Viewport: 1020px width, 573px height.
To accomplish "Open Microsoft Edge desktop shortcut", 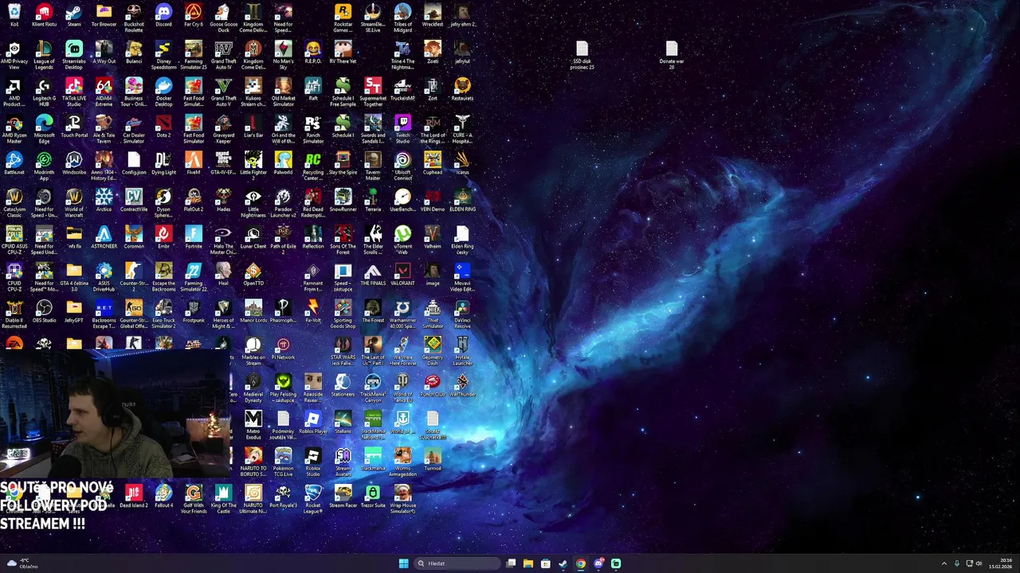I will pos(44,129).
